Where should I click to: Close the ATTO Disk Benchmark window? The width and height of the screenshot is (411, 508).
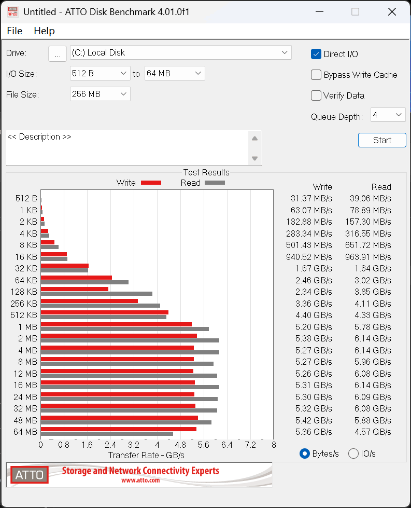(392, 11)
